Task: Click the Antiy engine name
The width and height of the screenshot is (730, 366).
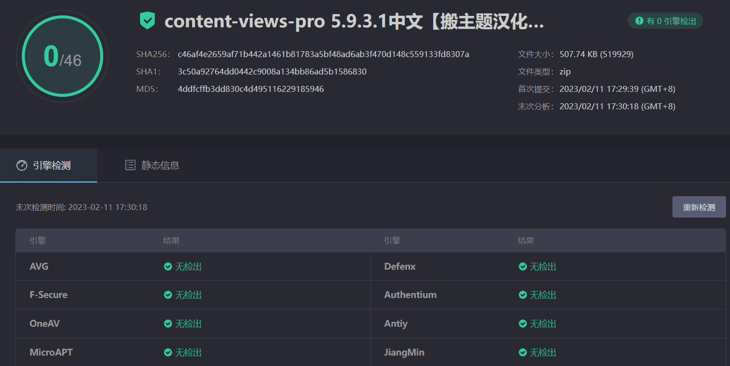Action: (396, 324)
